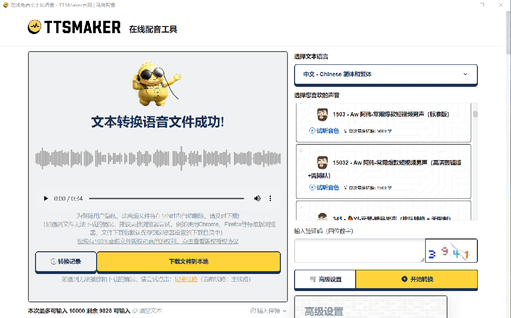Click the 高级设置 panel heading
Image resolution: width=511 pixels, height=318 pixels.
[323, 311]
